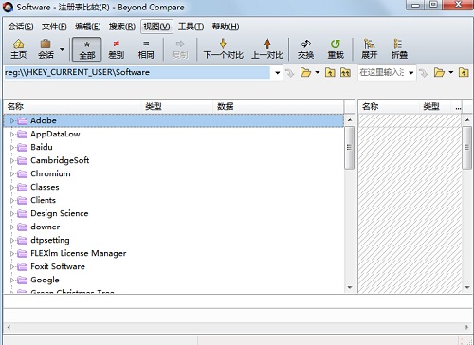This screenshot has height=345, width=474.
Task: Select the Clients folder icon
Action: pos(22,200)
